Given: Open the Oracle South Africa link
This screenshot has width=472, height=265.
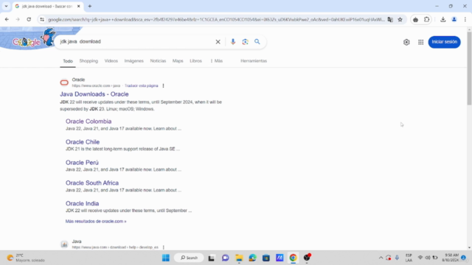Looking at the screenshot, I should coord(92,183).
